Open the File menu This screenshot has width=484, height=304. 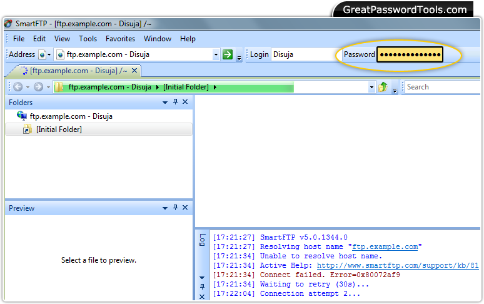(19, 39)
